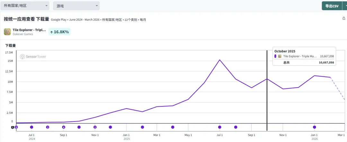Select the event marker numbered 4
This screenshot has width=347, height=142.
(64, 127)
